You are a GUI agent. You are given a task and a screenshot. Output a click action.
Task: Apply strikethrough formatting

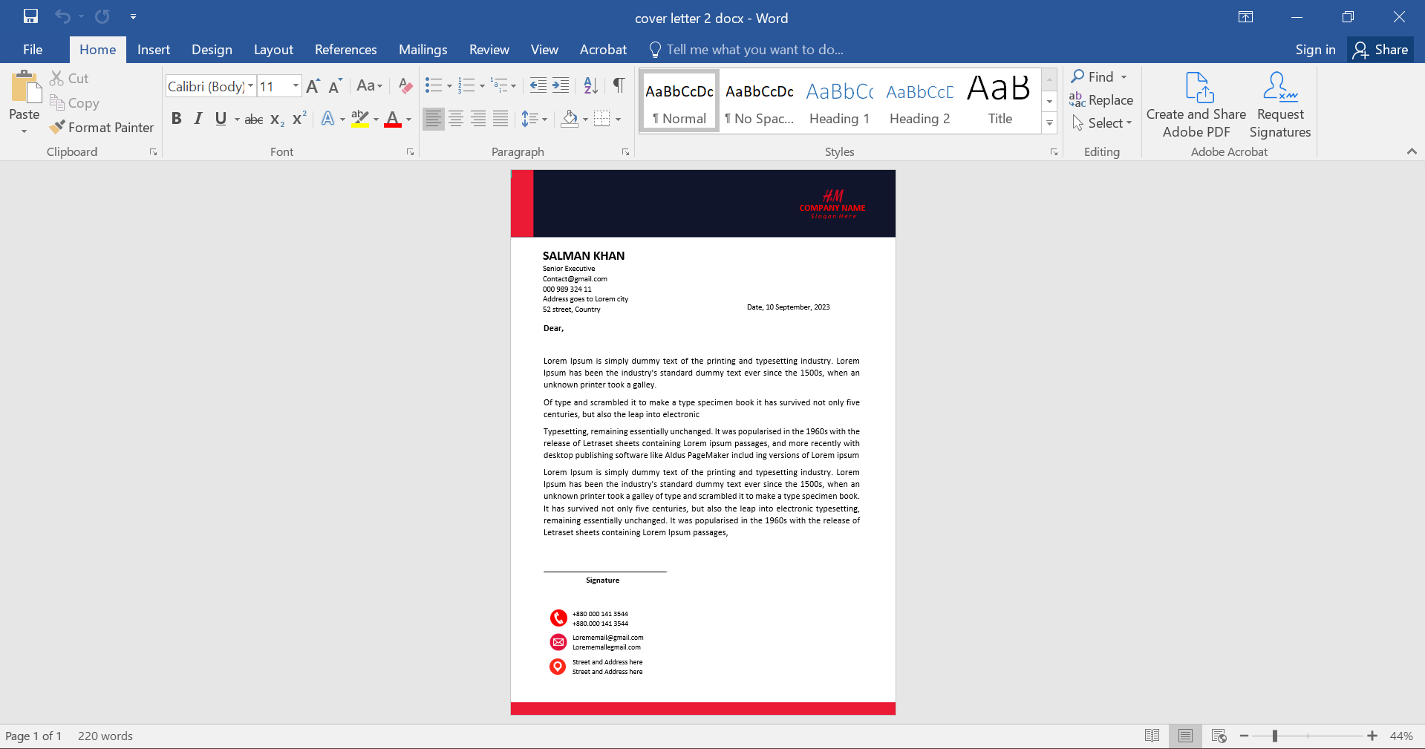pyautogui.click(x=253, y=119)
